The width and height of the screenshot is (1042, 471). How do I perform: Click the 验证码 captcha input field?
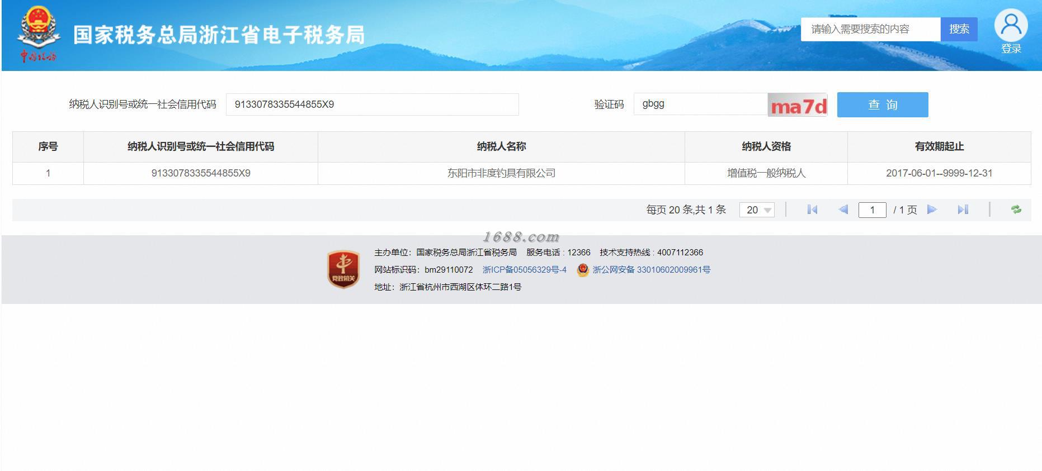tap(700, 104)
